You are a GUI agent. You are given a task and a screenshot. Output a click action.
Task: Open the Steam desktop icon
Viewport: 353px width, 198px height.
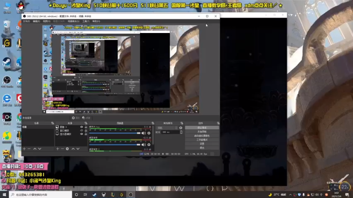7,63
